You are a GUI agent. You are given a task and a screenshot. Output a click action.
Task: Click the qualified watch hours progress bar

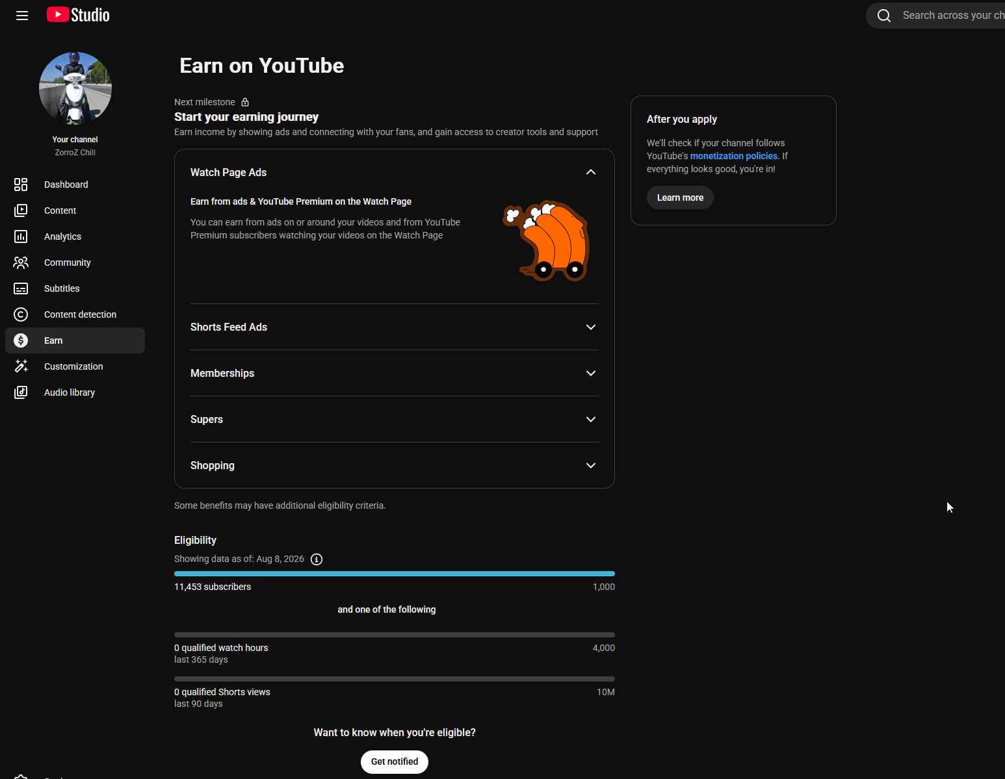pos(395,635)
